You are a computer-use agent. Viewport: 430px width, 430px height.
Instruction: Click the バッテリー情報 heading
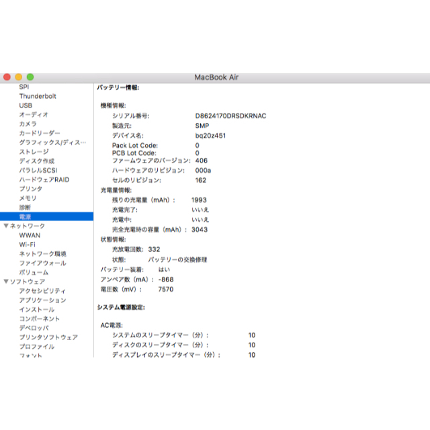tap(118, 87)
